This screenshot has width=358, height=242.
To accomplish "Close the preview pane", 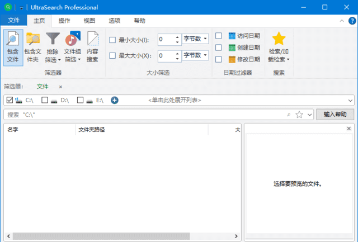I will coord(348,129).
